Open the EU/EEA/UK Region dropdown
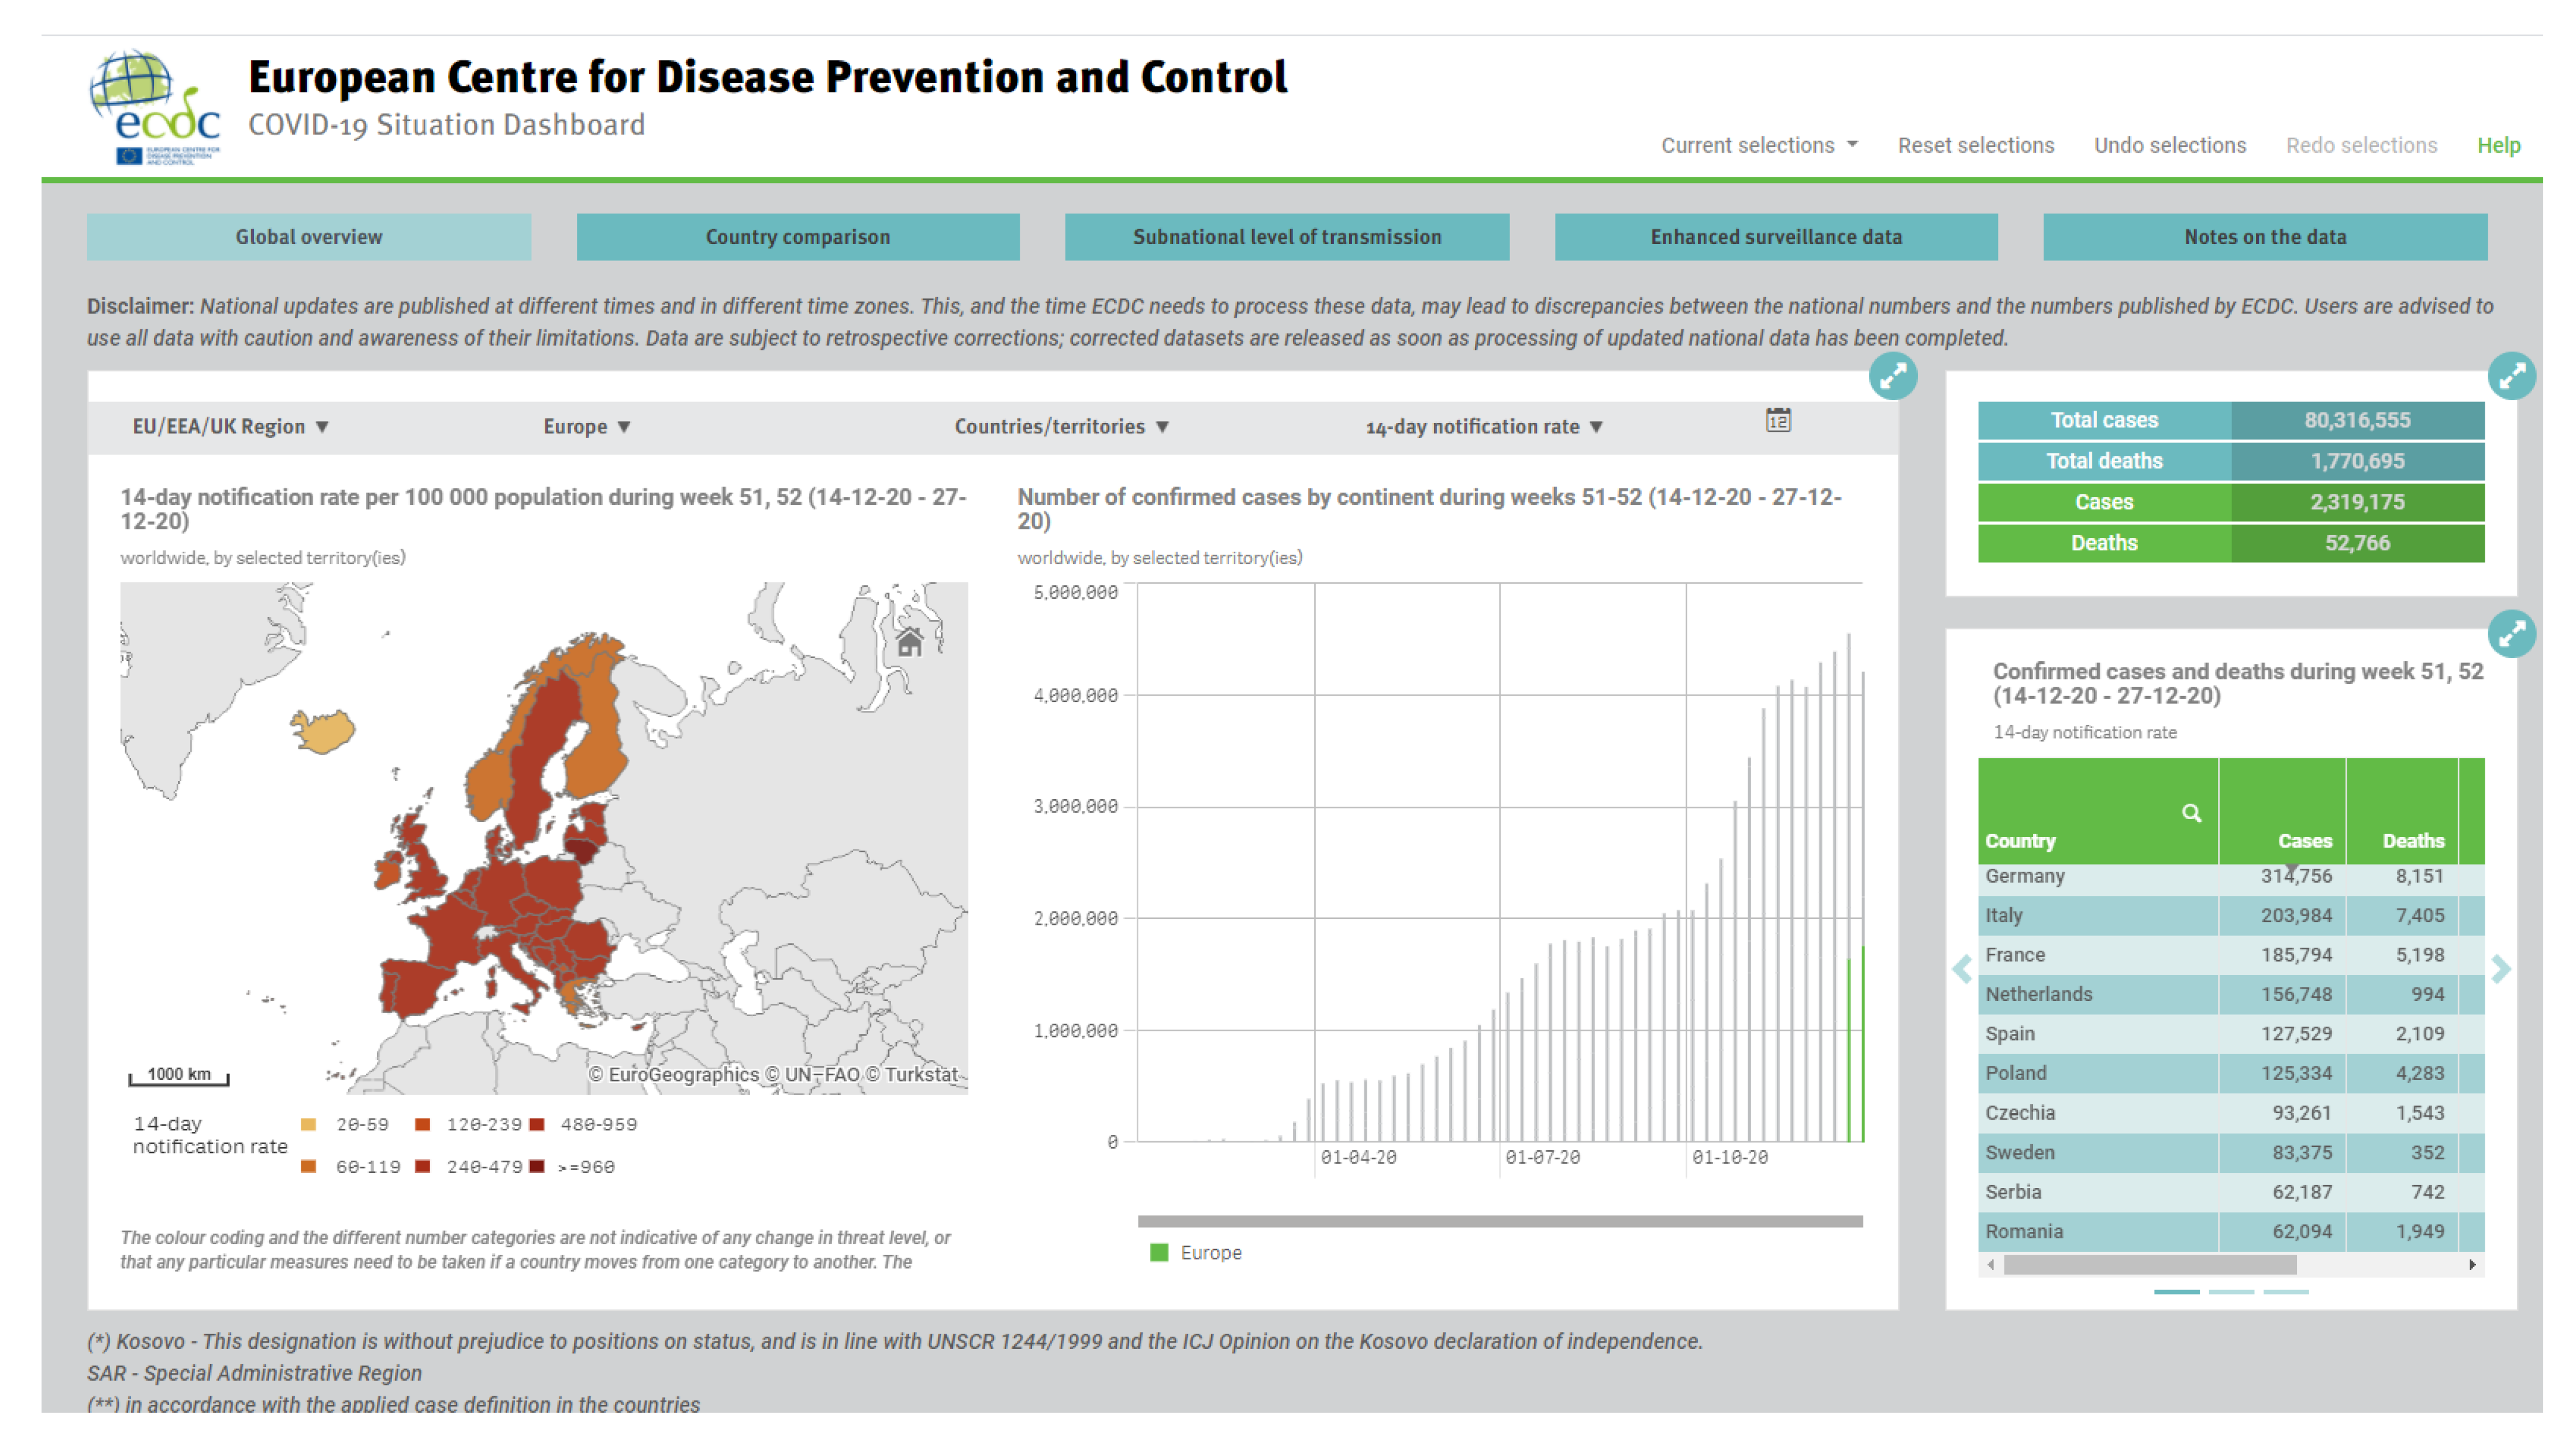Screen dimensions: 2576x1432 coord(230,427)
